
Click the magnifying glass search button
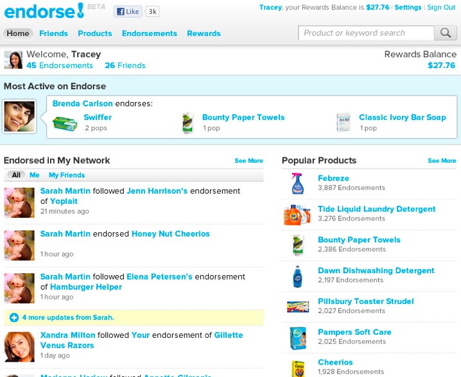(x=446, y=33)
